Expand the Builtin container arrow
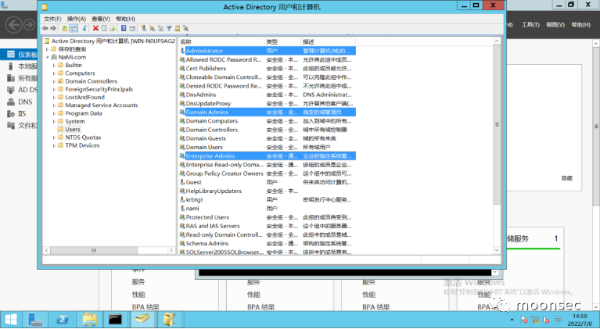This screenshot has height=329, width=600. point(54,66)
